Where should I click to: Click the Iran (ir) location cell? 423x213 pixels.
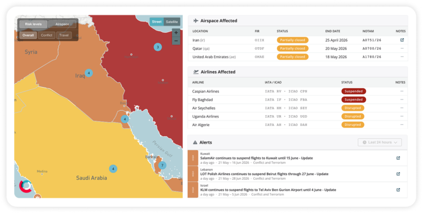pos(199,40)
